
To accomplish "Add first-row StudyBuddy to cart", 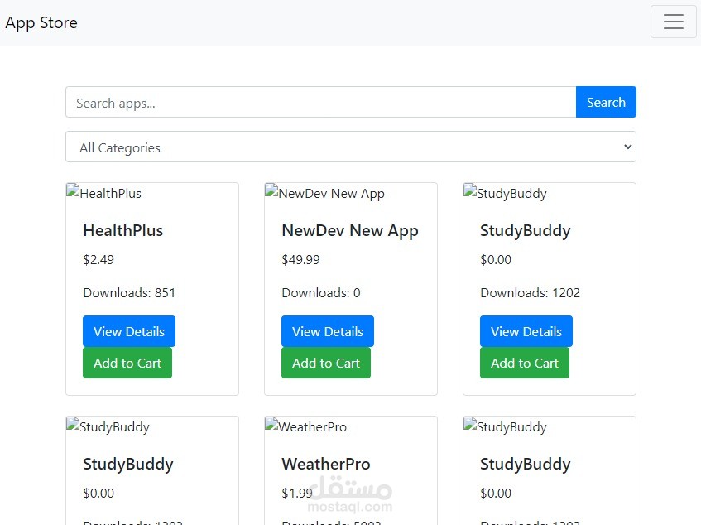I will [x=525, y=363].
